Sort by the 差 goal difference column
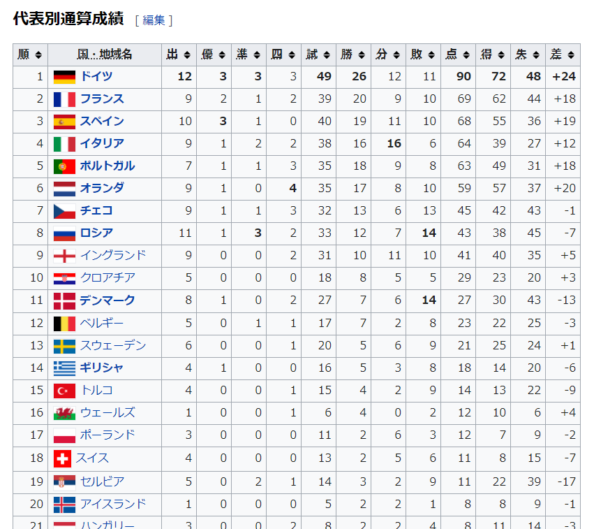 click(x=563, y=55)
